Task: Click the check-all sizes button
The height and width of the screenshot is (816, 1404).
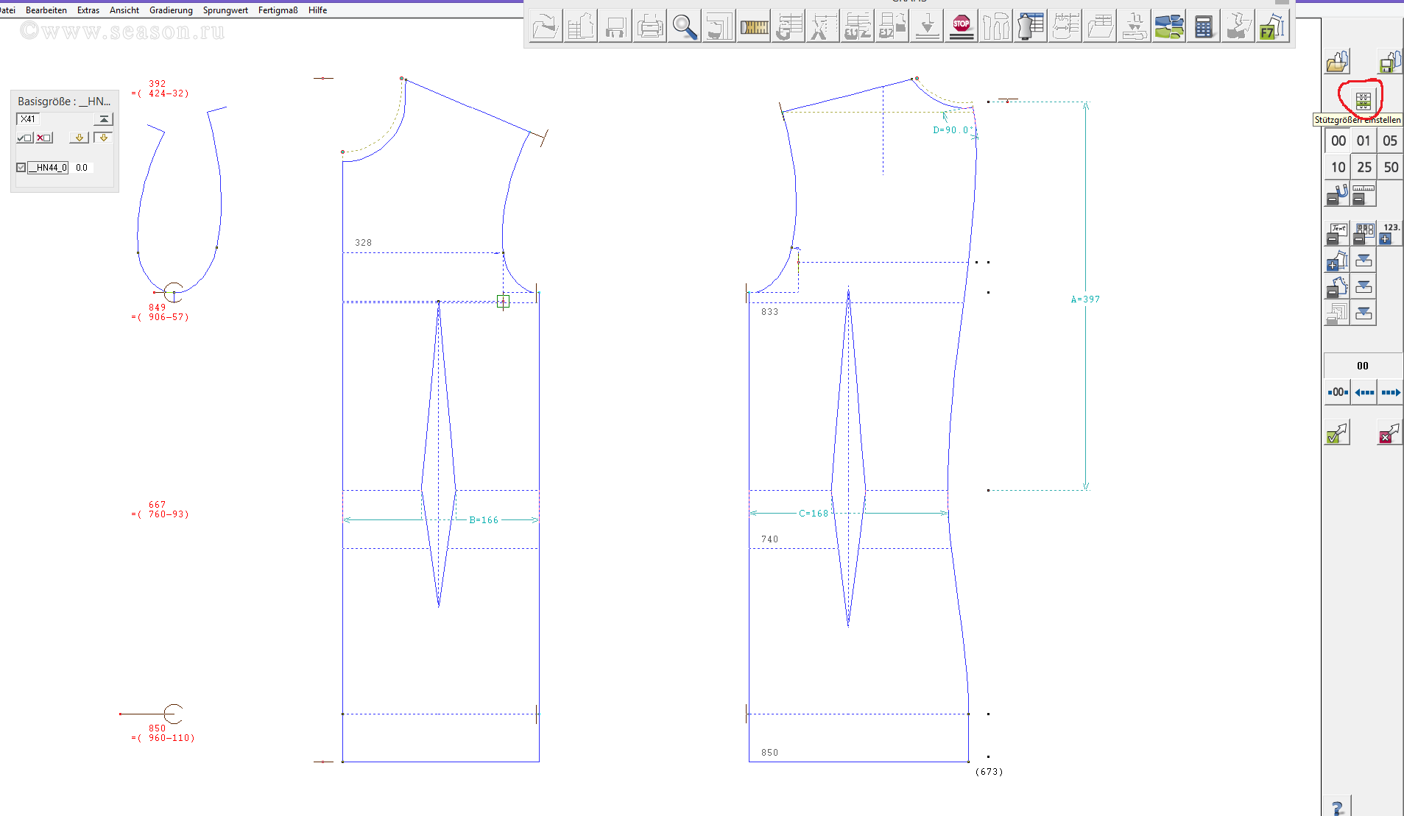Action: click(x=25, y=138)
